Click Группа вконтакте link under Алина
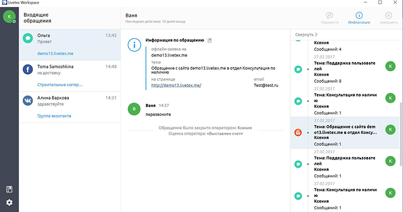The width and height of the screenshot is (403, 212). point(54,116)
